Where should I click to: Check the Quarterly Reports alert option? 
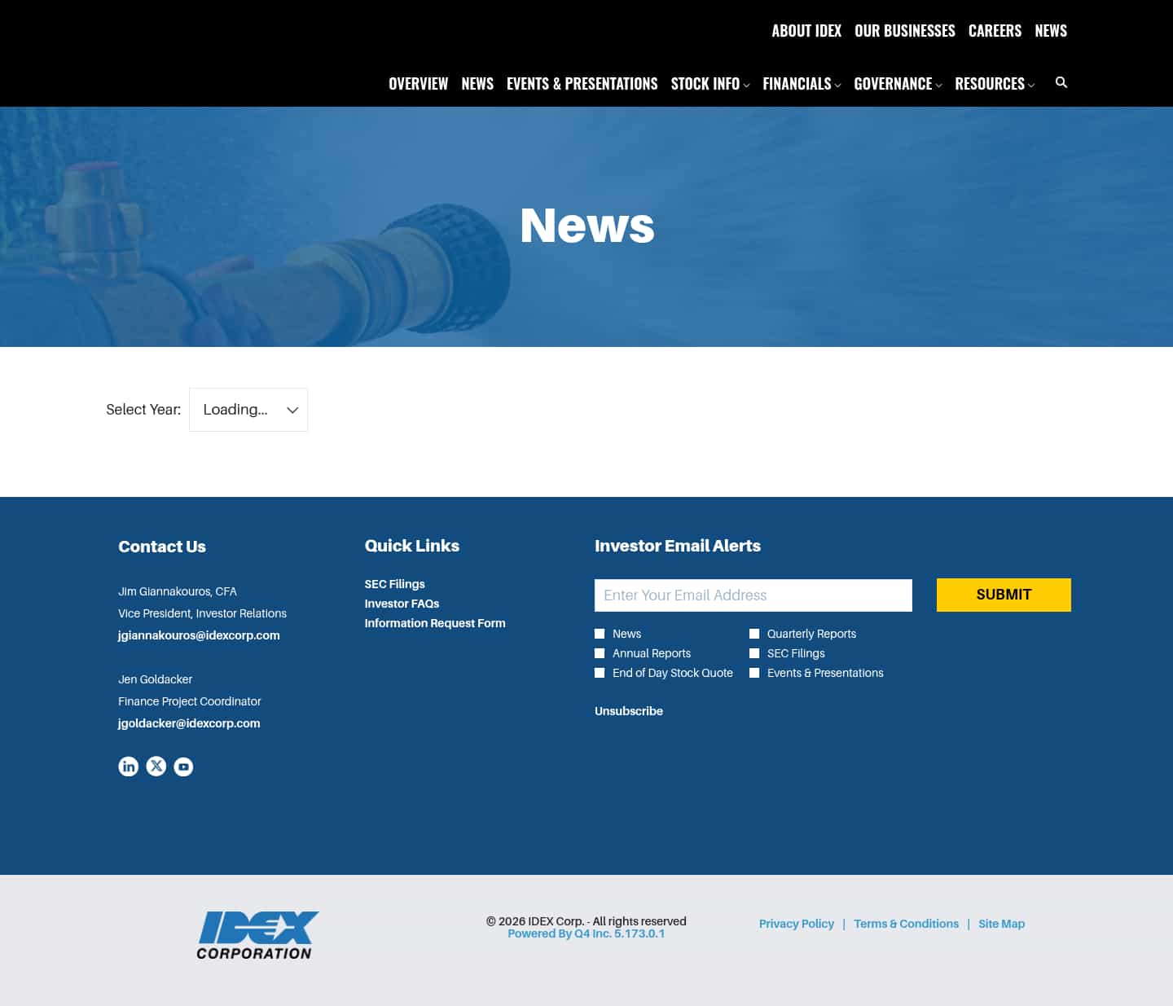(754, 633)
